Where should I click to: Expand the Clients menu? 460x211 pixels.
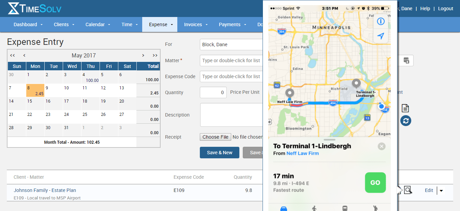coord(64,24)
